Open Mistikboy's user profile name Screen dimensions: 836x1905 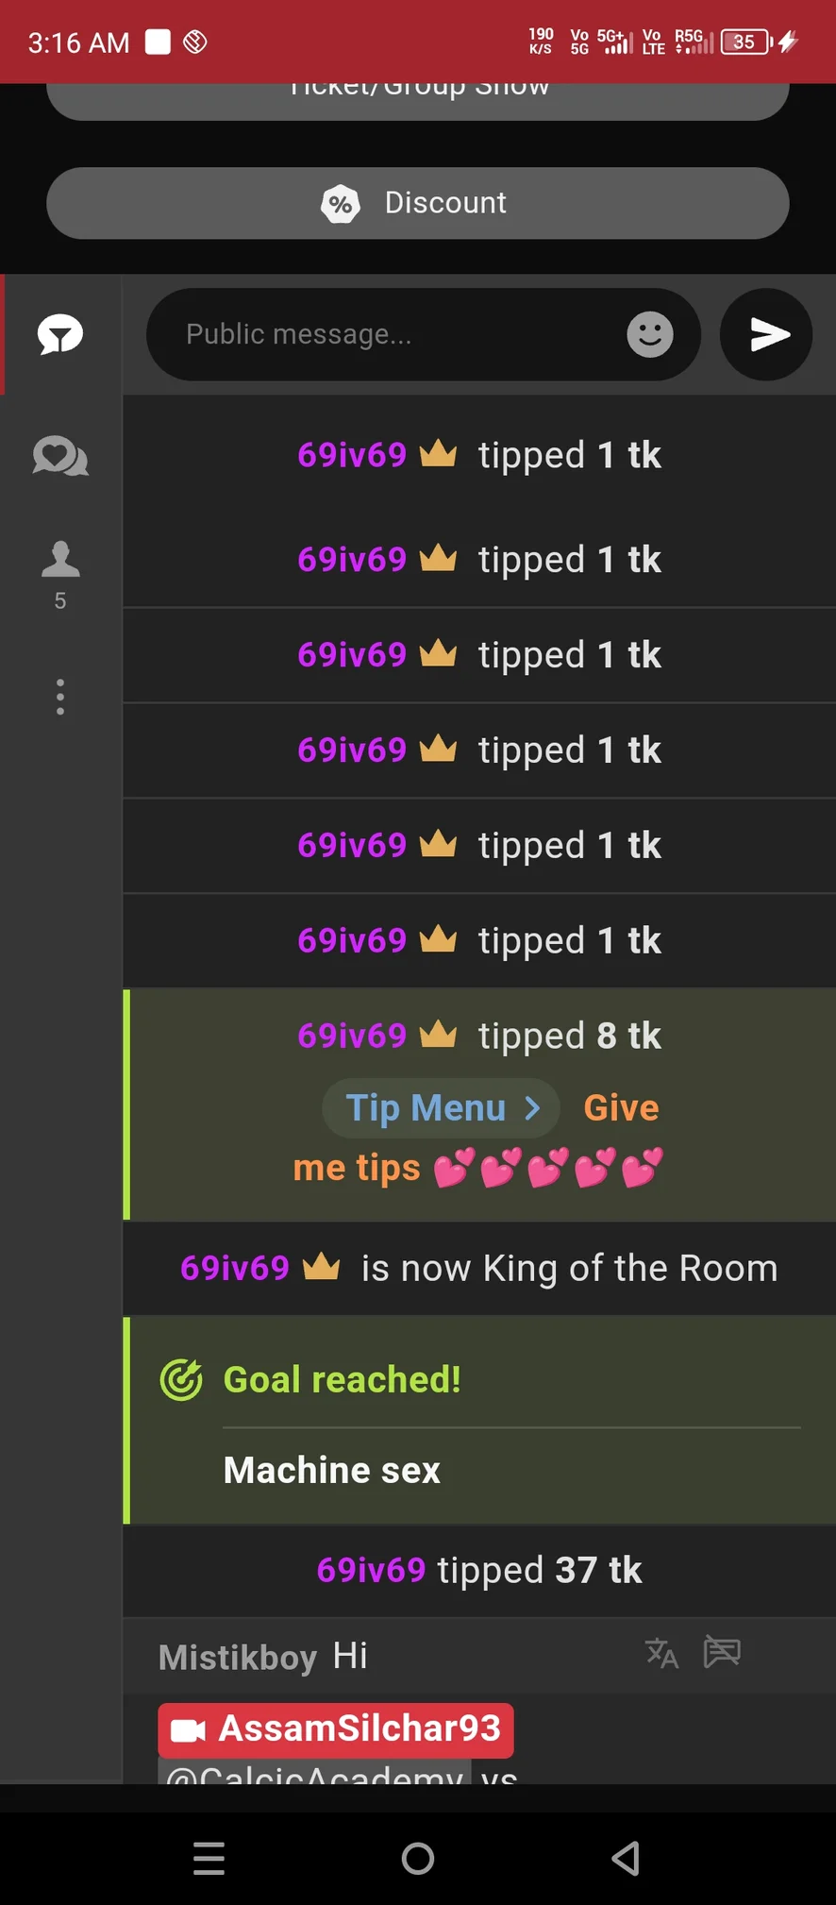click(238, 1657)
